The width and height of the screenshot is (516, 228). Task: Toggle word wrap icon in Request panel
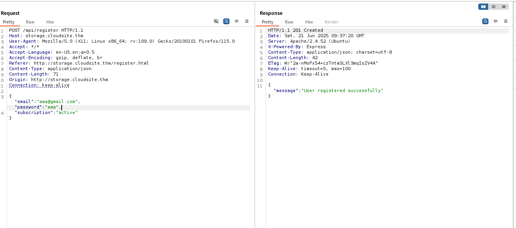coord(226,22)
